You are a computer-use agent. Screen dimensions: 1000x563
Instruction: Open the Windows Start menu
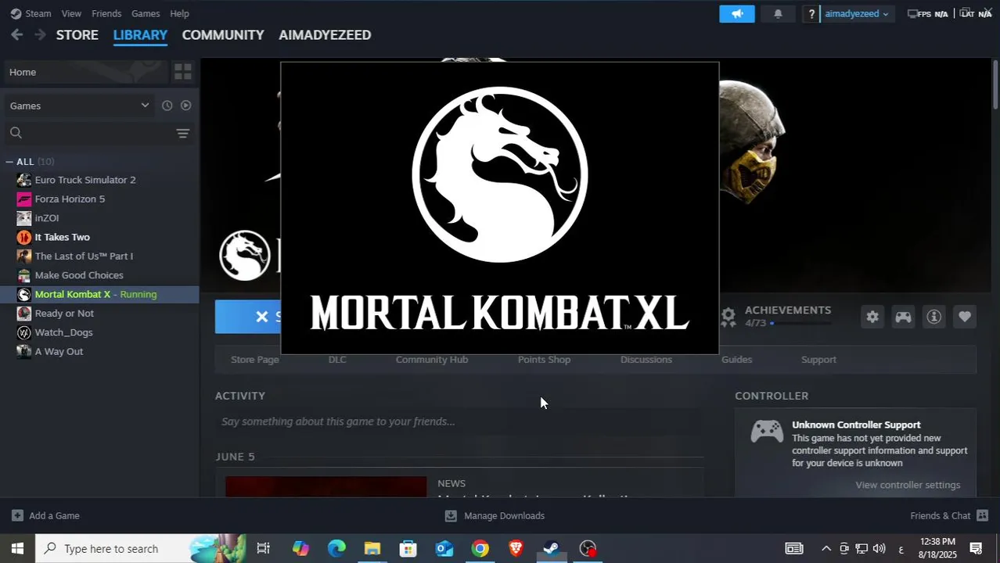17,549
